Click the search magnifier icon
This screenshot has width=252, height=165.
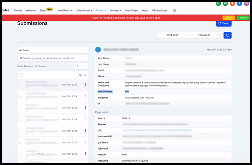(21, 58)
